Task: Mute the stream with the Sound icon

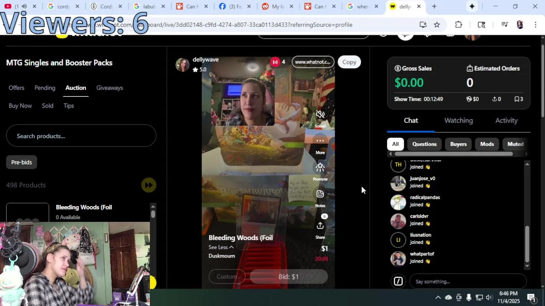Action: point(320,114)
